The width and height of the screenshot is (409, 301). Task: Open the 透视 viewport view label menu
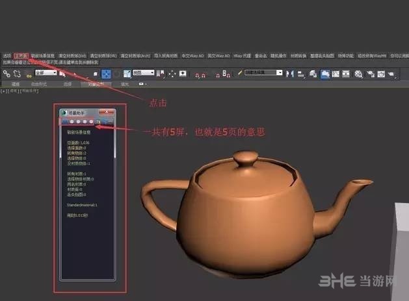(13, 91)
